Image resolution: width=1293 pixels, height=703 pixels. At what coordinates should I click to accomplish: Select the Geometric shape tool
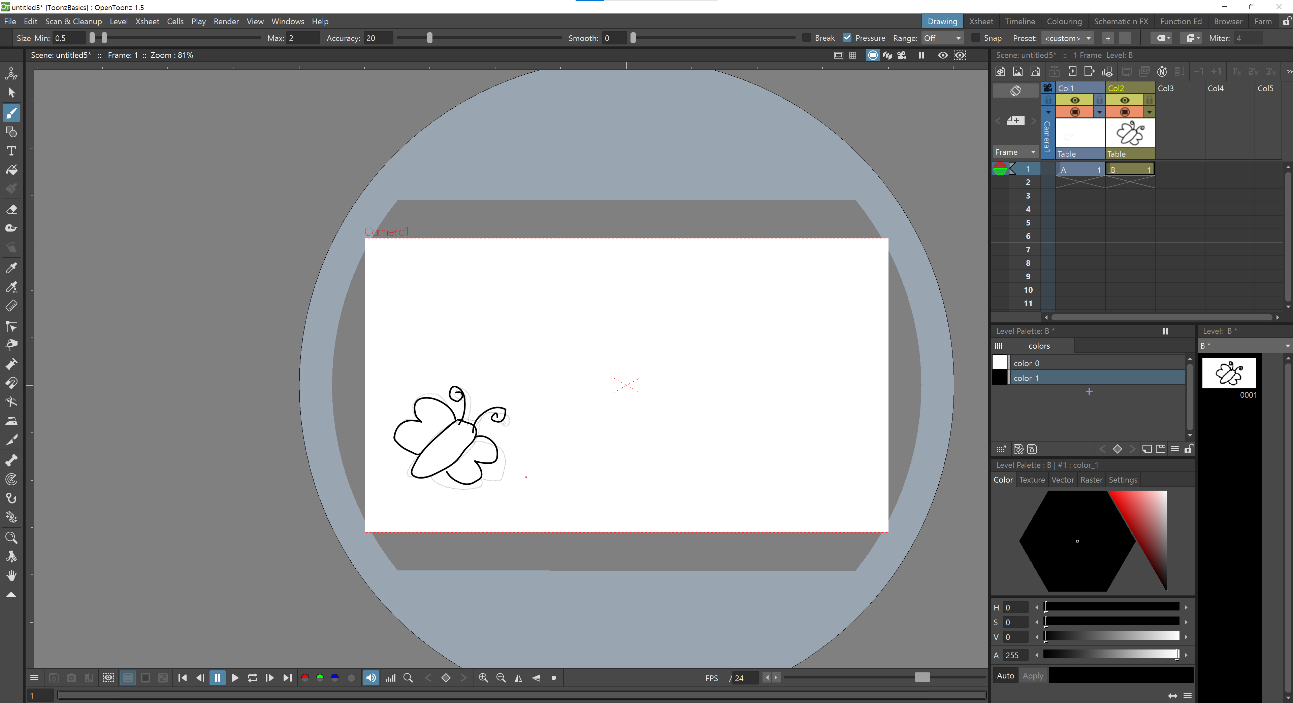[11, 132]
